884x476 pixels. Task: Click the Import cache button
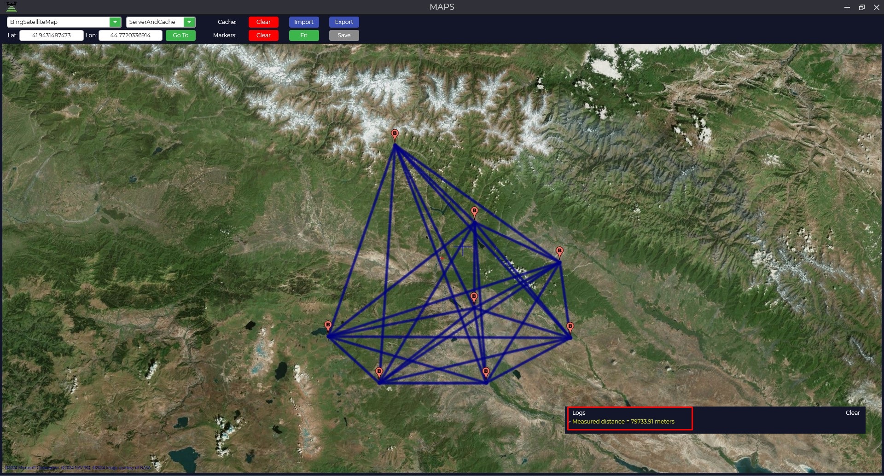coord(304,22)
